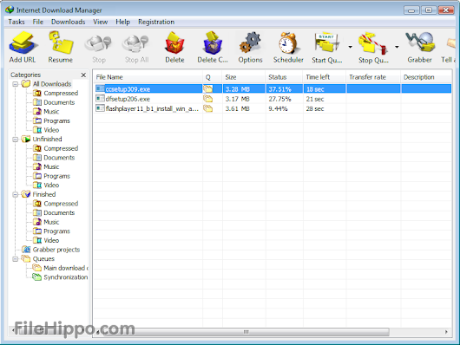Click the Stop Queue toolbar icon
The height and width of the screenshot is (345, 460).
[x=373, y=48]
